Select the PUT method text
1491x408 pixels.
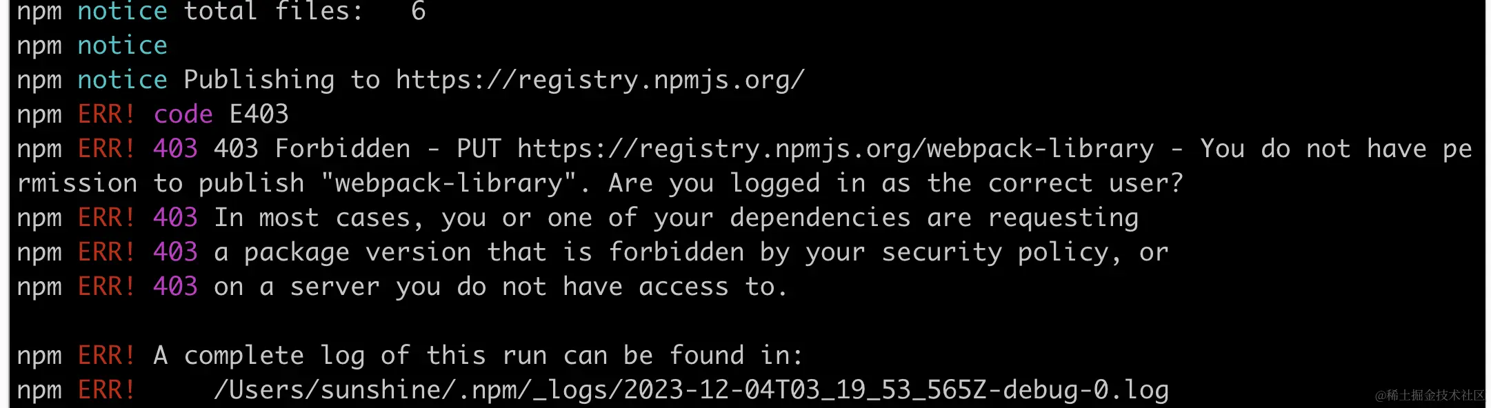pyautogui.click(x=479, y=149)
